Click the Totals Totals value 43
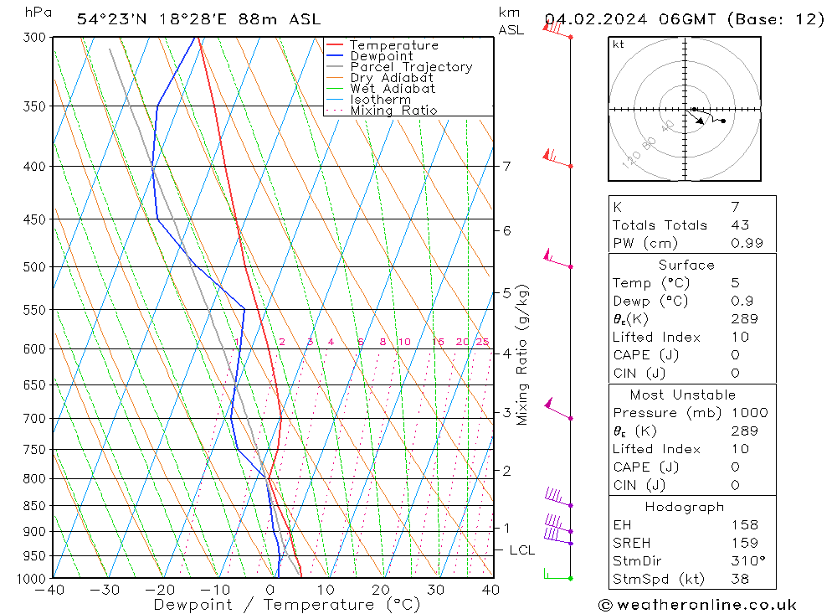This screenshot has height=614, width=837. 740,225
